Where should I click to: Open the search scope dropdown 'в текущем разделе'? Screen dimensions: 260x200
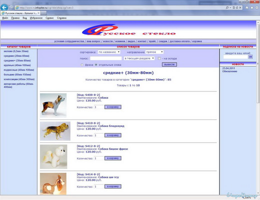coord(139,58)
